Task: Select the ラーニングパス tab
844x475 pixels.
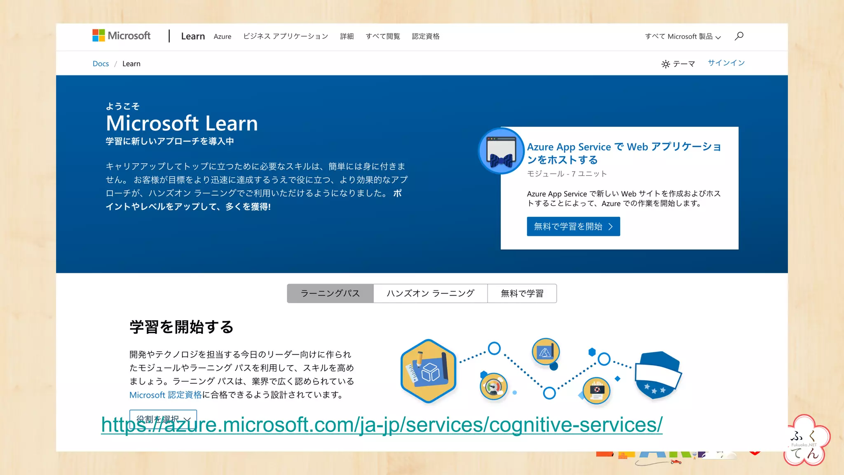Action: tap(330, 293)
